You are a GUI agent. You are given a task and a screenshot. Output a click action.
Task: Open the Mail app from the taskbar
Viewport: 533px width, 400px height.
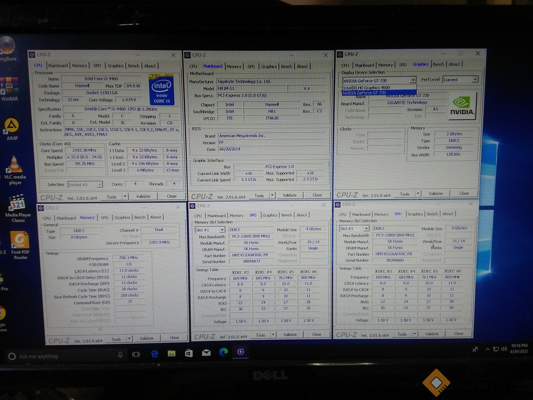[x=206, y=352]
